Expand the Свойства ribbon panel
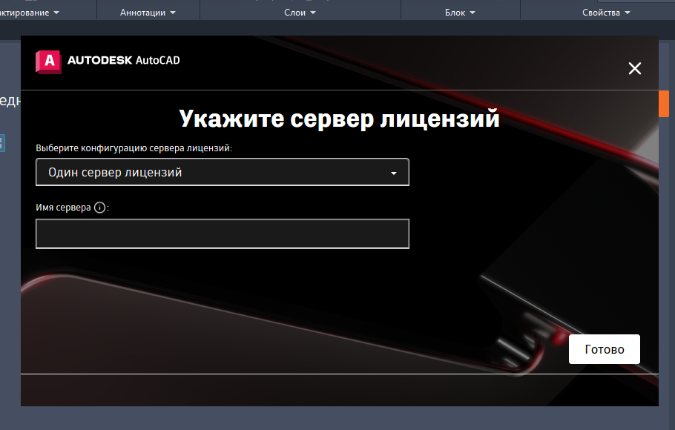This screenshot has height=430, width=675. (x=606, y=13)
